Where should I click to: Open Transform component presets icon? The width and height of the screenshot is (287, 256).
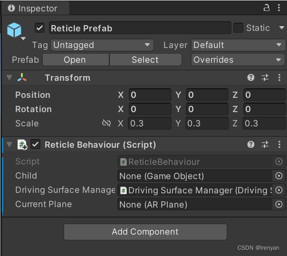(265, 77)
